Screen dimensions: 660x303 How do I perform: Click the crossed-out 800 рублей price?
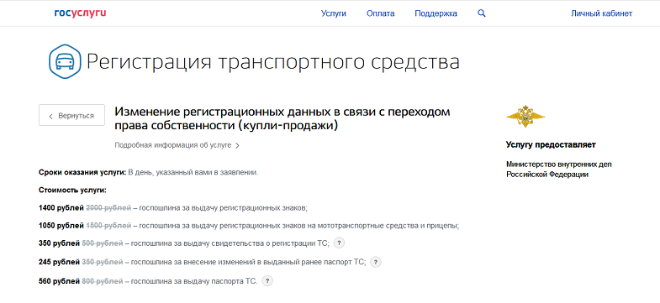[x=103, y=281]
